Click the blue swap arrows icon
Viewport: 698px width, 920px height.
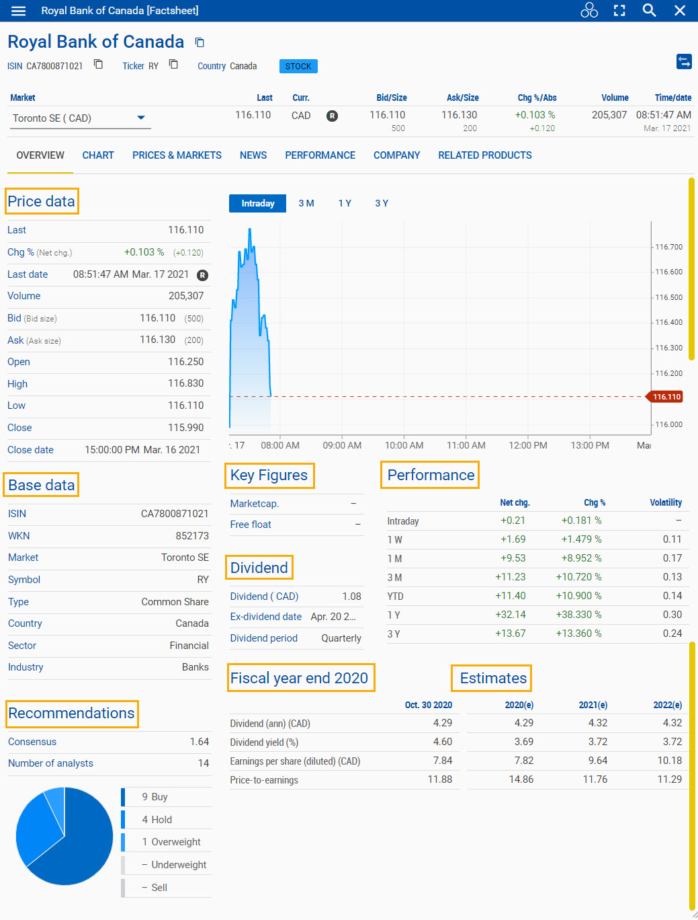[x=684, y=61]
